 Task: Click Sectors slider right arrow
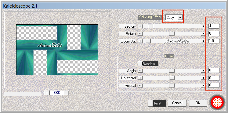(x=204, y=26)
